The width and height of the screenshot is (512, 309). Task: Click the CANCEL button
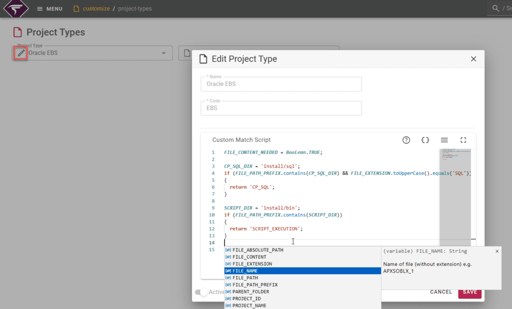pyautogui.click(x=441, y=292)
